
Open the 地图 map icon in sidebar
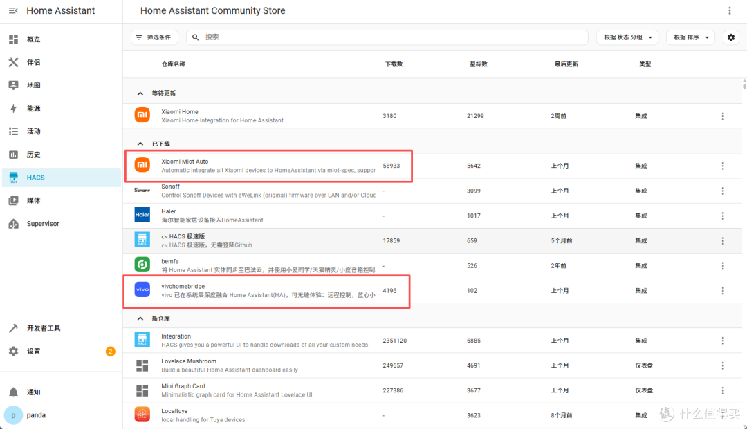13,85
